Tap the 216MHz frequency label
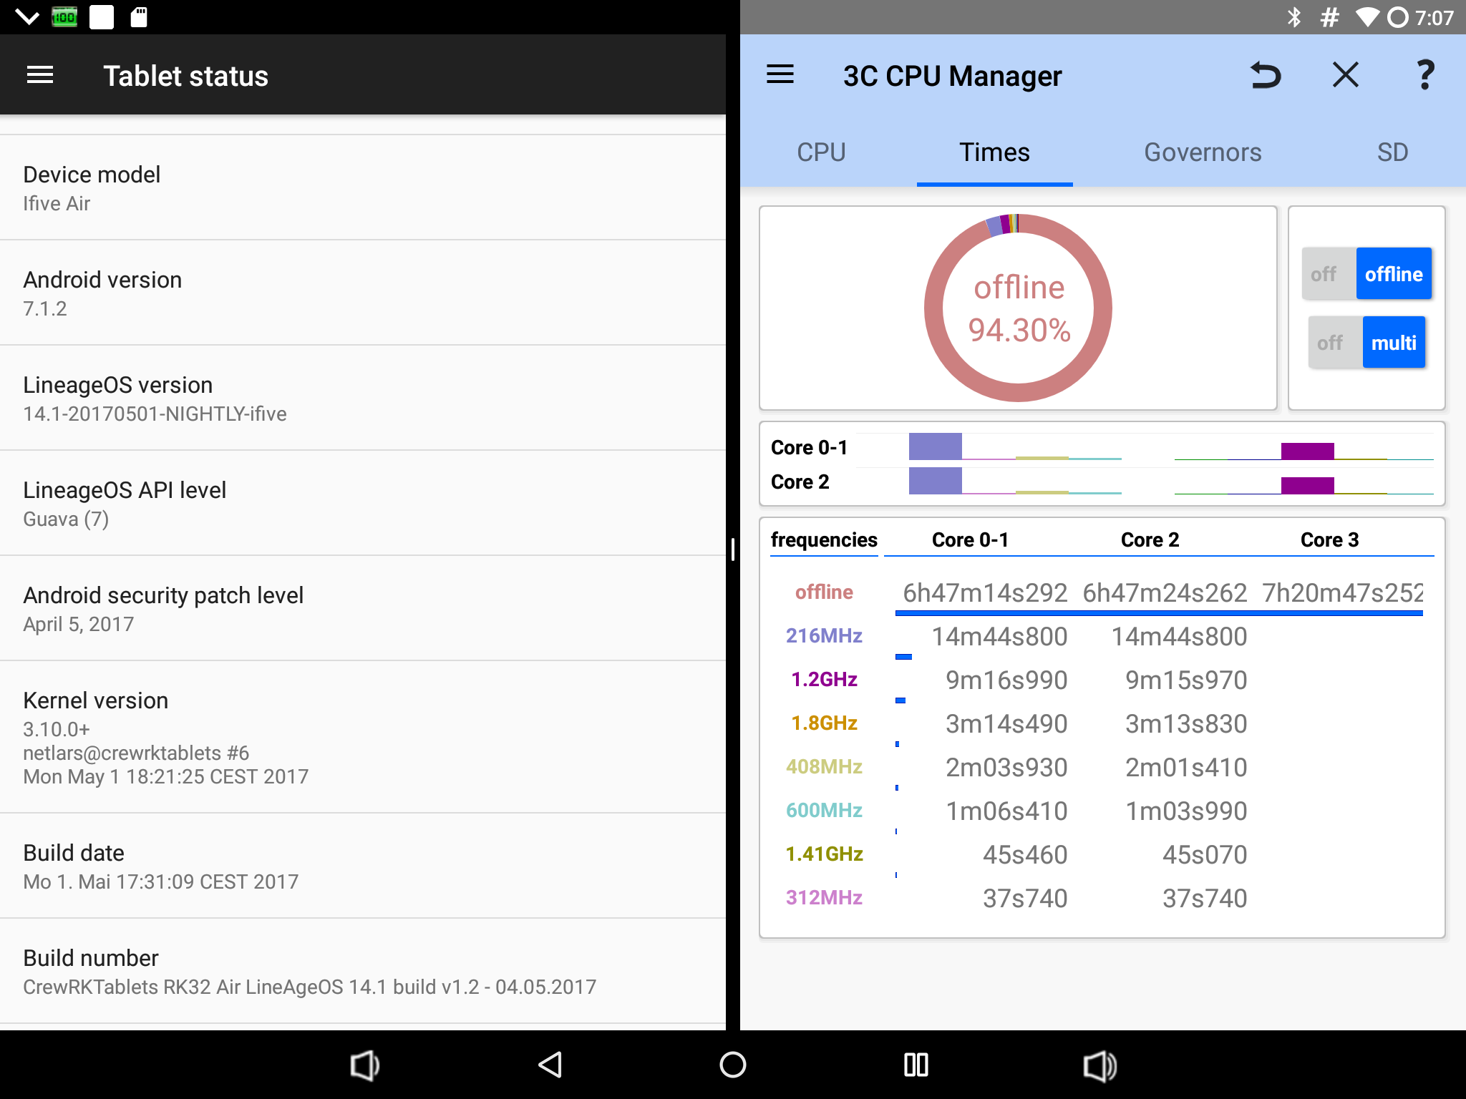 pyautogui.click(x=824, y=636)
